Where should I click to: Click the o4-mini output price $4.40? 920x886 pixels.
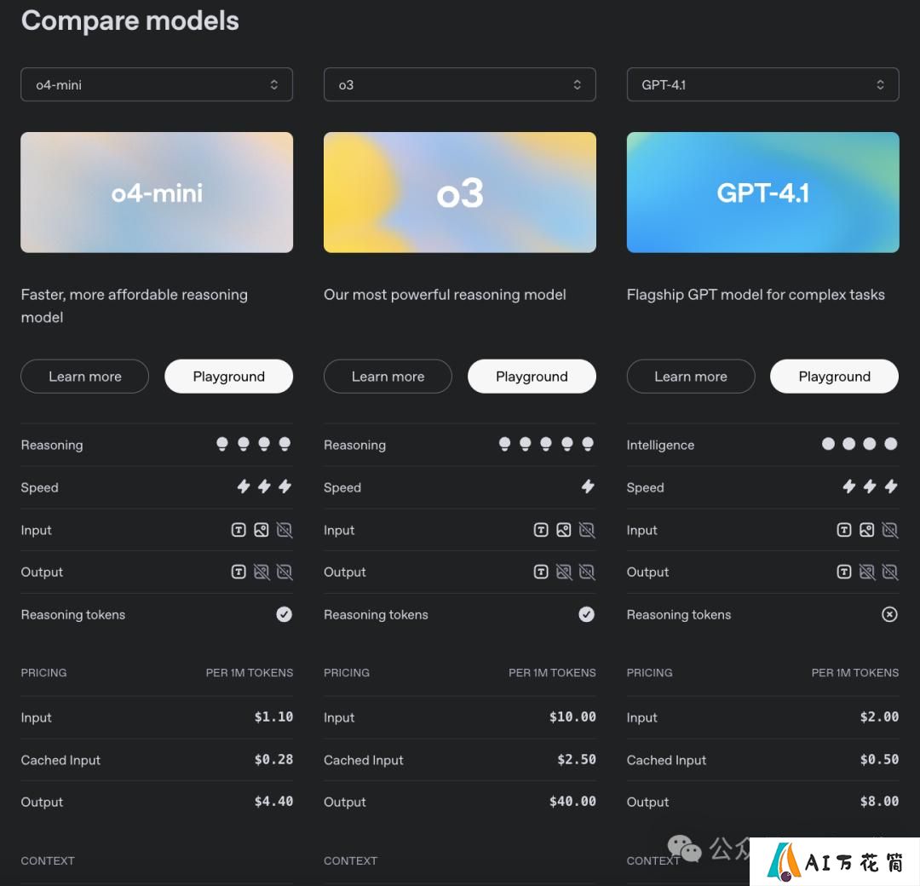pyautogui.click(x=274, y=801)
